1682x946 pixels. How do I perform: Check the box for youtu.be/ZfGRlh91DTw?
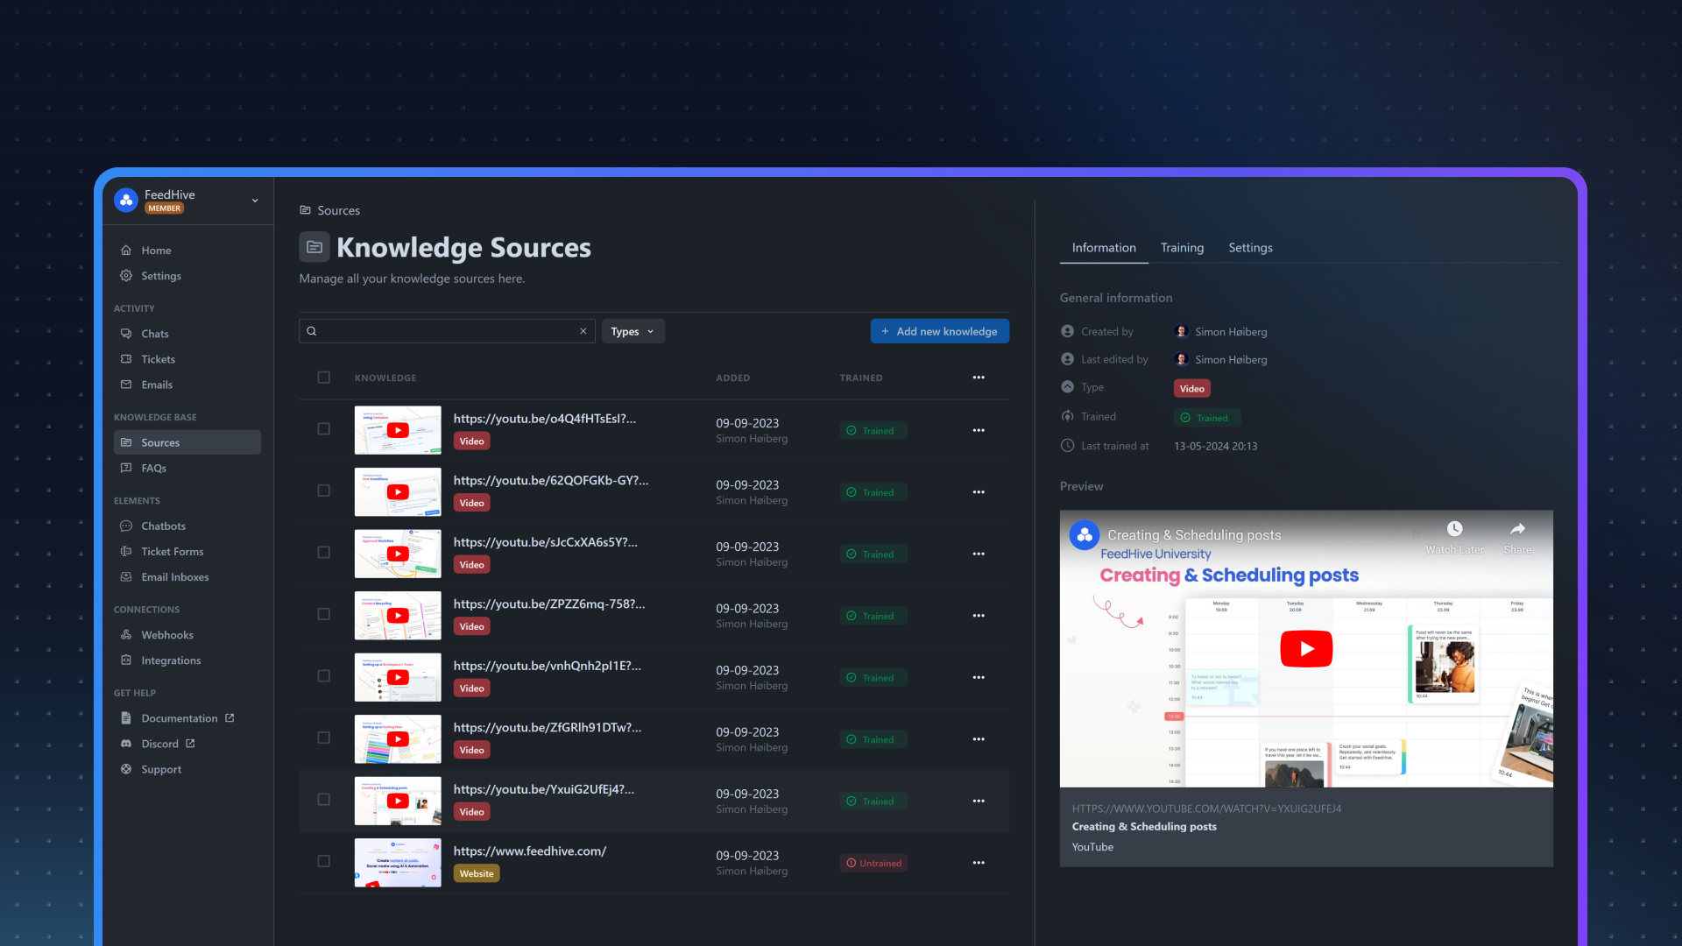pyautogui.click(x=324, y=738)
